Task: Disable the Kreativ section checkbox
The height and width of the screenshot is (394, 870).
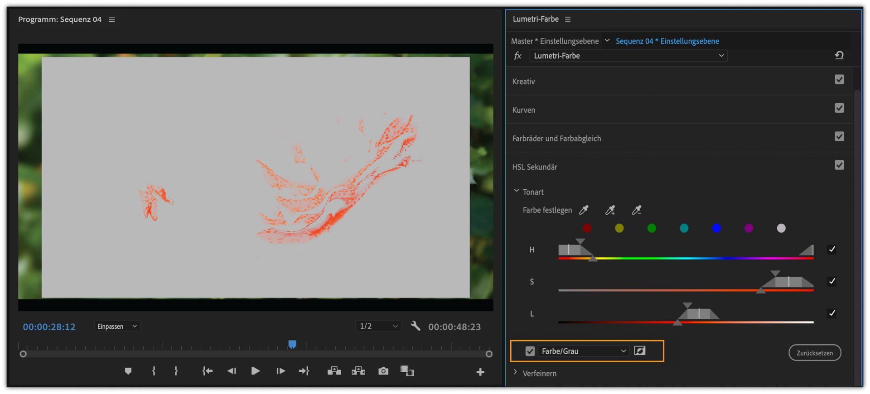Action: tap(839, 80)
